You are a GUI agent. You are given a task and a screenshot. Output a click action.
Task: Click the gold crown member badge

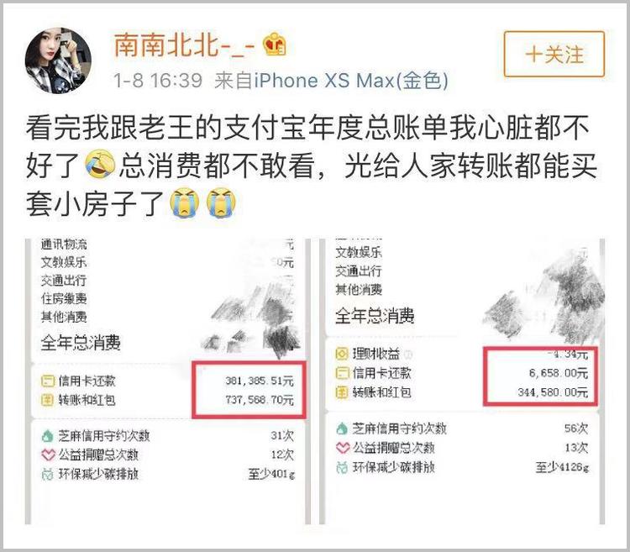[275, 45]
